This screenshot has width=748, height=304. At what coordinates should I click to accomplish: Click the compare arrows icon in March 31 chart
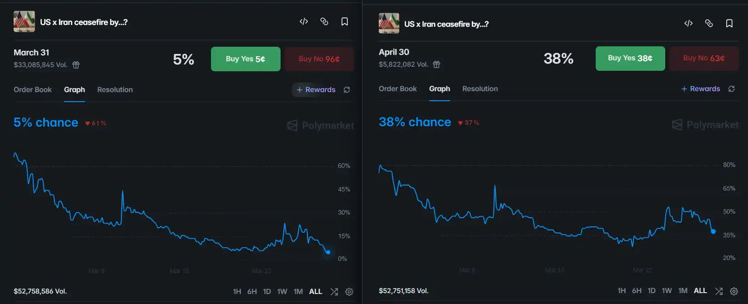pyautogui.click(x=334, y=292)
